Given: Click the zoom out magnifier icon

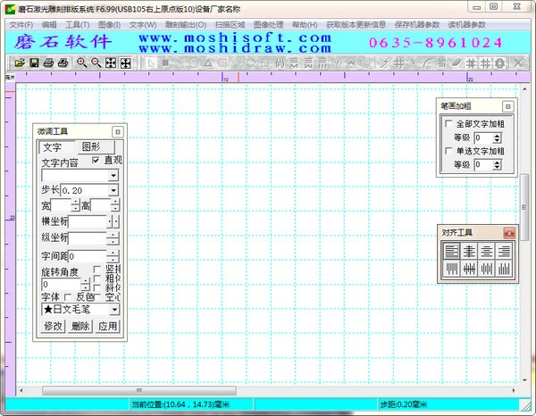Looking at the screenshot, I should click(96, 63).
